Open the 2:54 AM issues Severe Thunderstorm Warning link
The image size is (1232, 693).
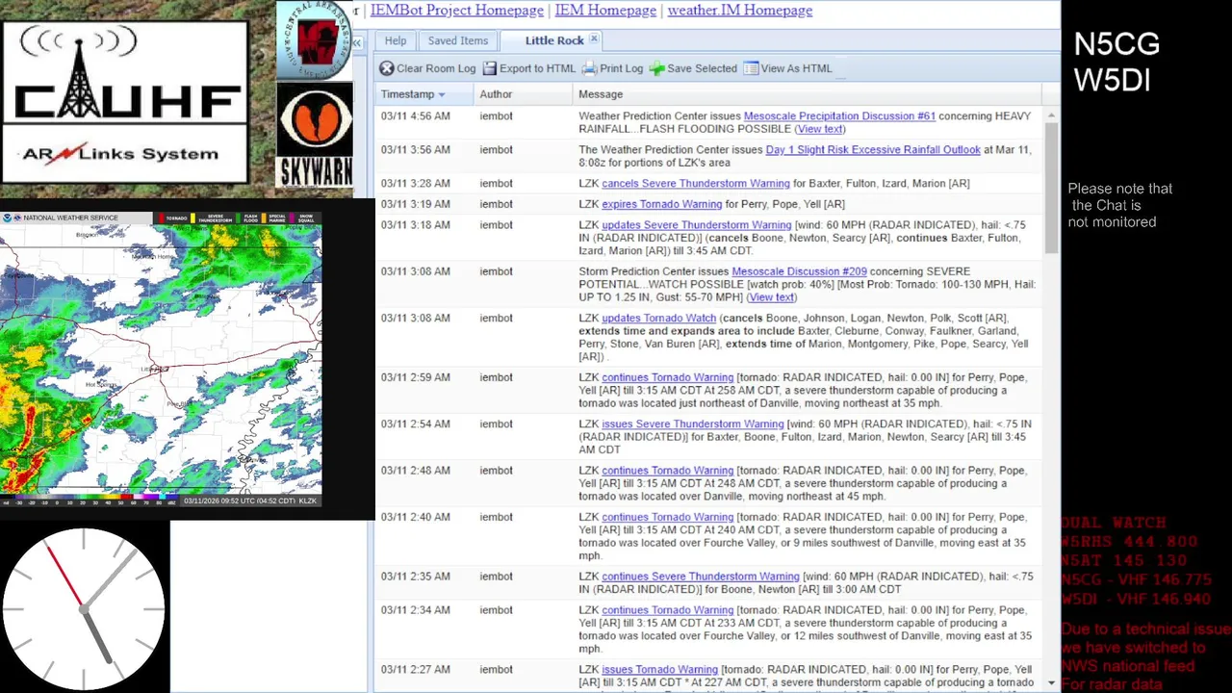tap(693, 423)
